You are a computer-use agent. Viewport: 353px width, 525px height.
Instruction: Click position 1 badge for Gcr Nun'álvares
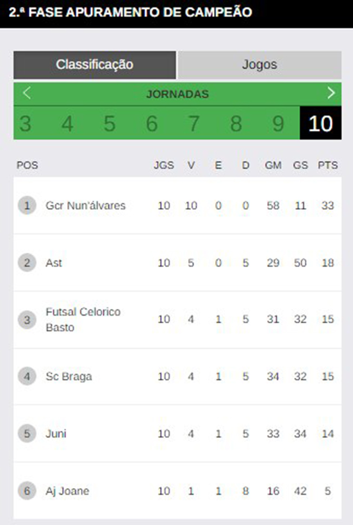coord(27,205)
